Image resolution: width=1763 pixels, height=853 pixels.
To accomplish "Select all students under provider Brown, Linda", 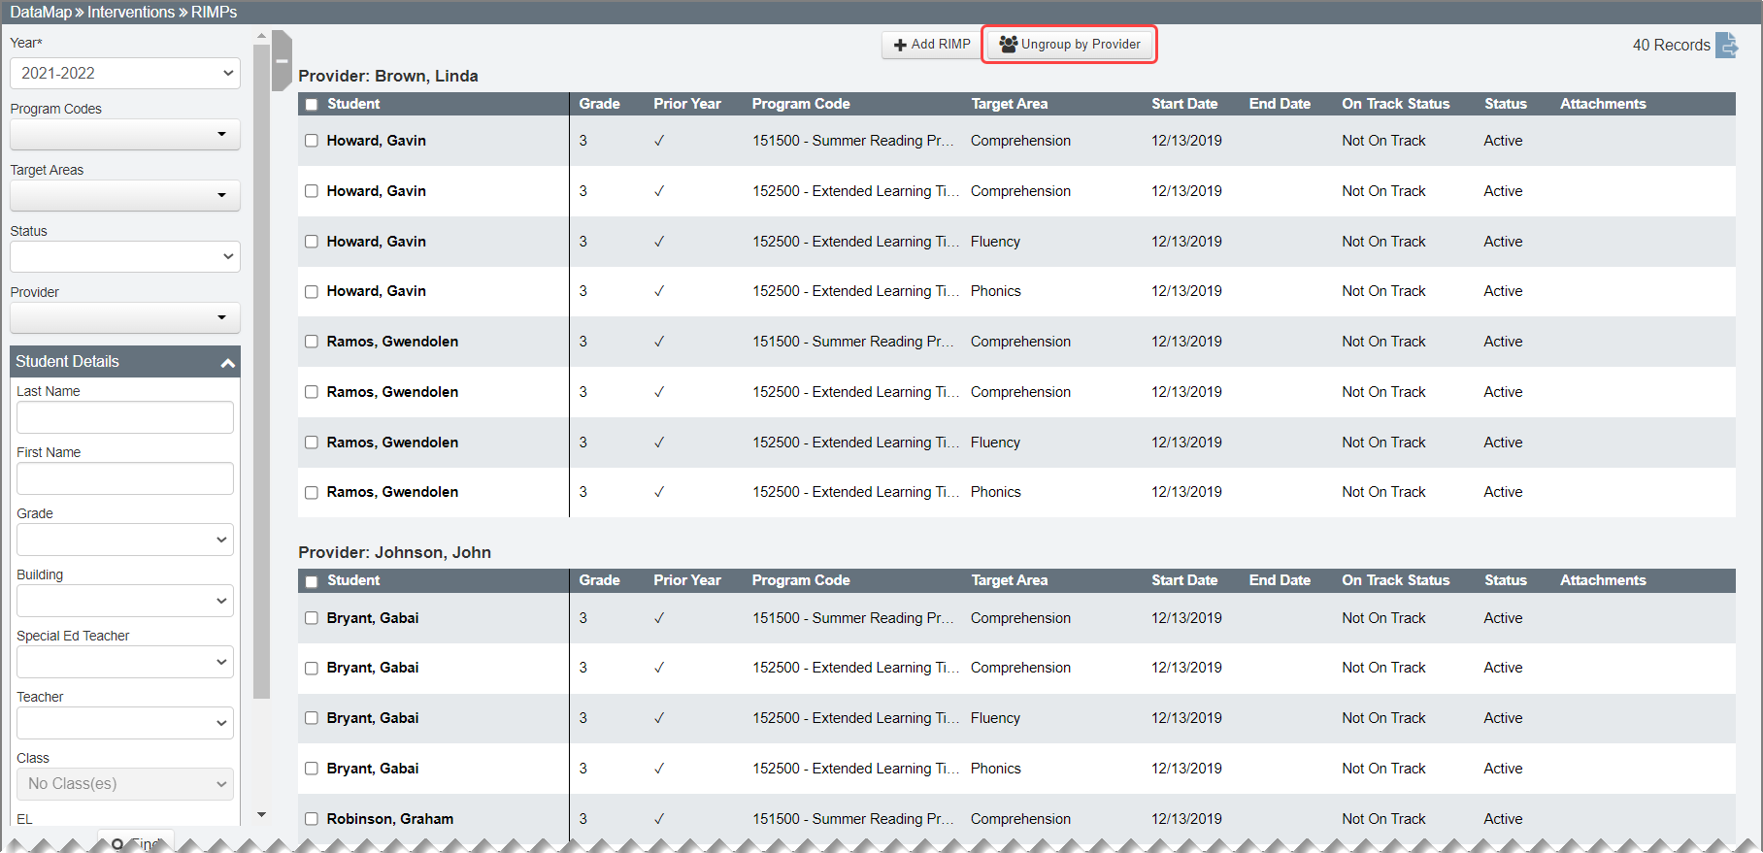I will pos(312,105).
